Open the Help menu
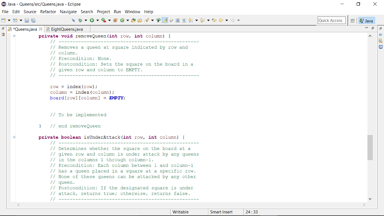 coord(148,12)
